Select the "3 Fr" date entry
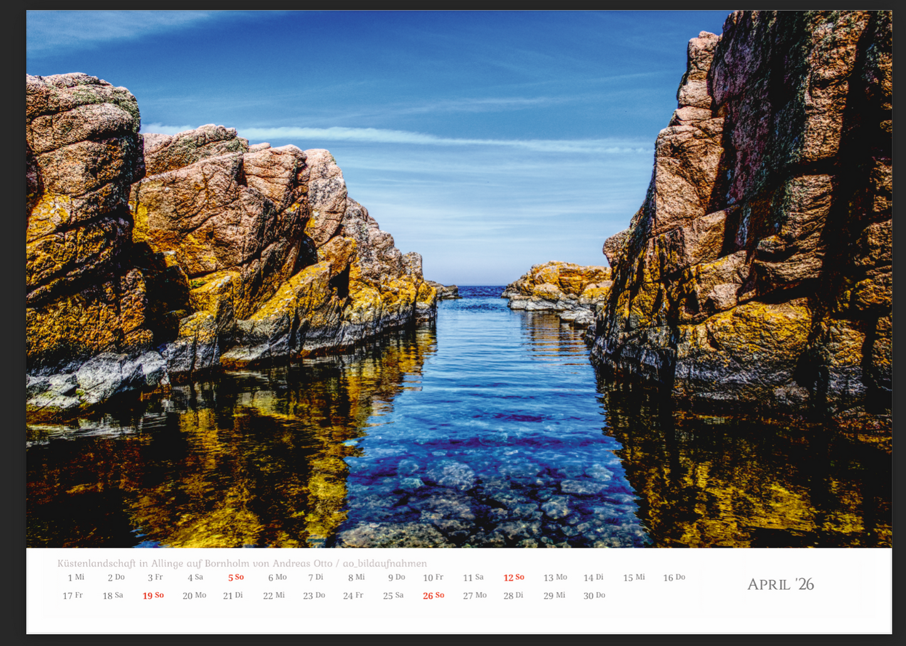This screenshot has width=906, height=646. point(155,578)
